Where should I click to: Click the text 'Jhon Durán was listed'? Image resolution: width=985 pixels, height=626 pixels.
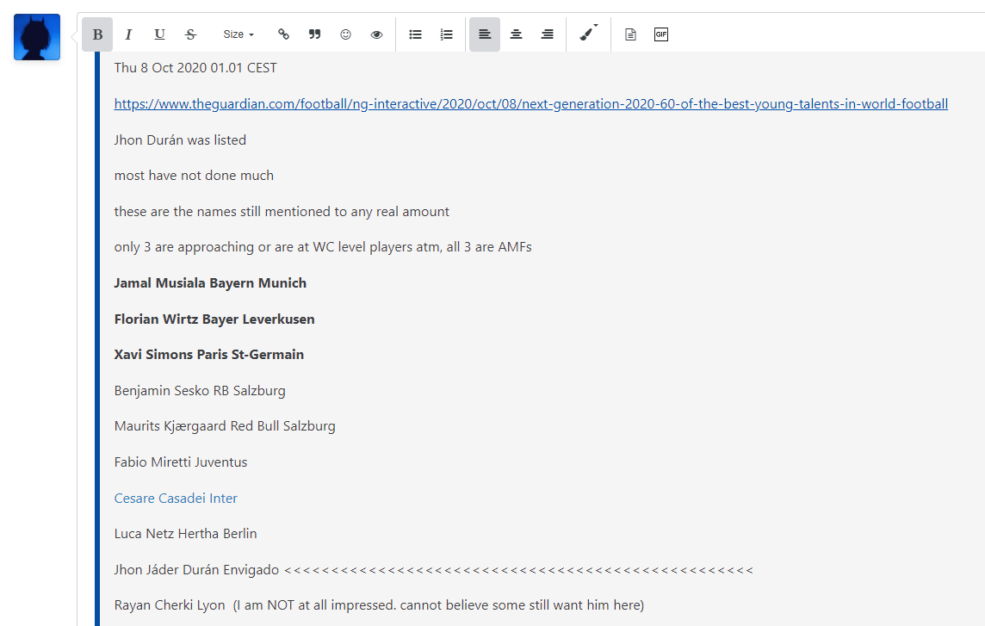180,140
